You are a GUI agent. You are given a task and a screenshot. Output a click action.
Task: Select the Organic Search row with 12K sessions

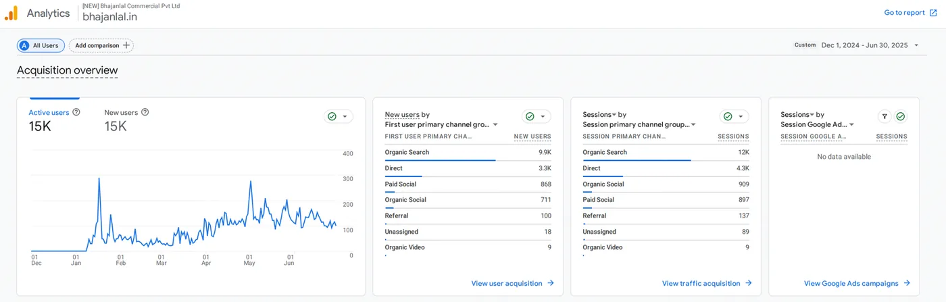[x=666, y=153]
